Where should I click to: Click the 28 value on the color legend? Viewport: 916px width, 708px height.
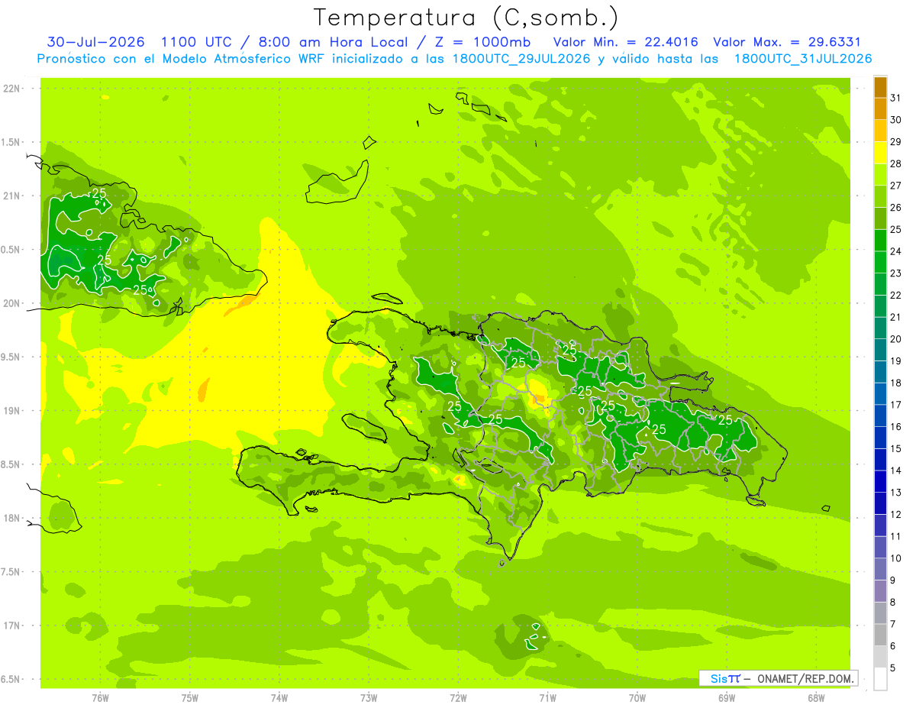click(895, 163)
